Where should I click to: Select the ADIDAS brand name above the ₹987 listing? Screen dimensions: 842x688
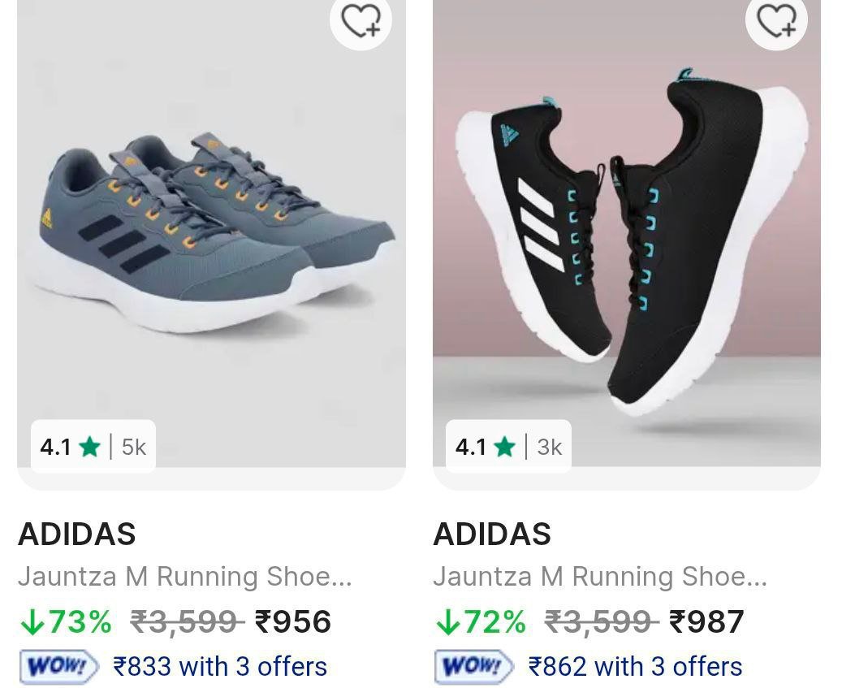pos(492,534)
